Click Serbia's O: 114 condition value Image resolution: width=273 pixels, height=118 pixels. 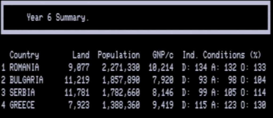pos(254,92)
